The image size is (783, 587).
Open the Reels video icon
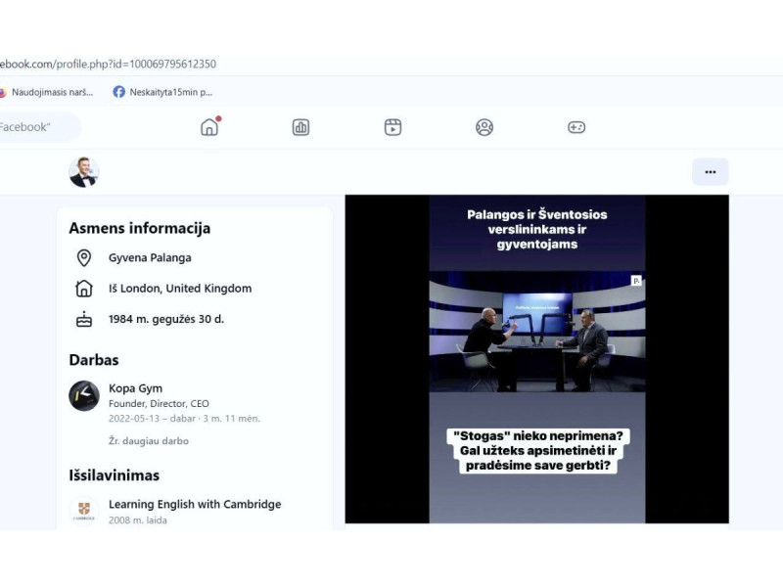click(393, 127)
